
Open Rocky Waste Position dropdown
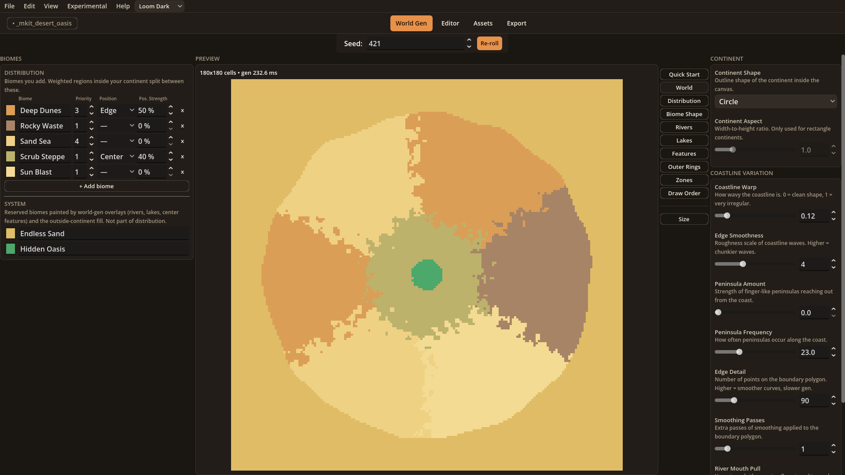pos(117,126)
